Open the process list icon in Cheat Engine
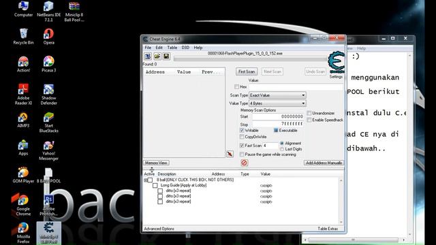 pyautogui.click(x=148, y=56)
